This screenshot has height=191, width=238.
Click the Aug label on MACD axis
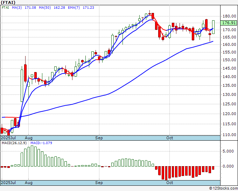pos(29,183)
